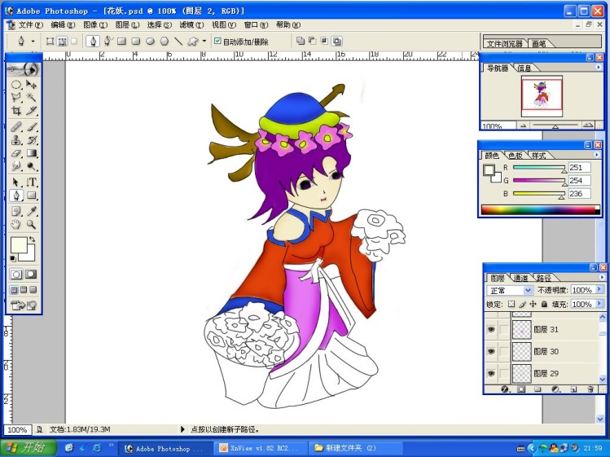Hide layer 图层 30 eye icon

pyautogui.click(x=491, y=351)
